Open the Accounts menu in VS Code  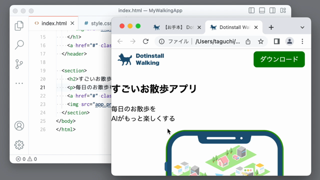pyautogui.click(x=19, y=125)
